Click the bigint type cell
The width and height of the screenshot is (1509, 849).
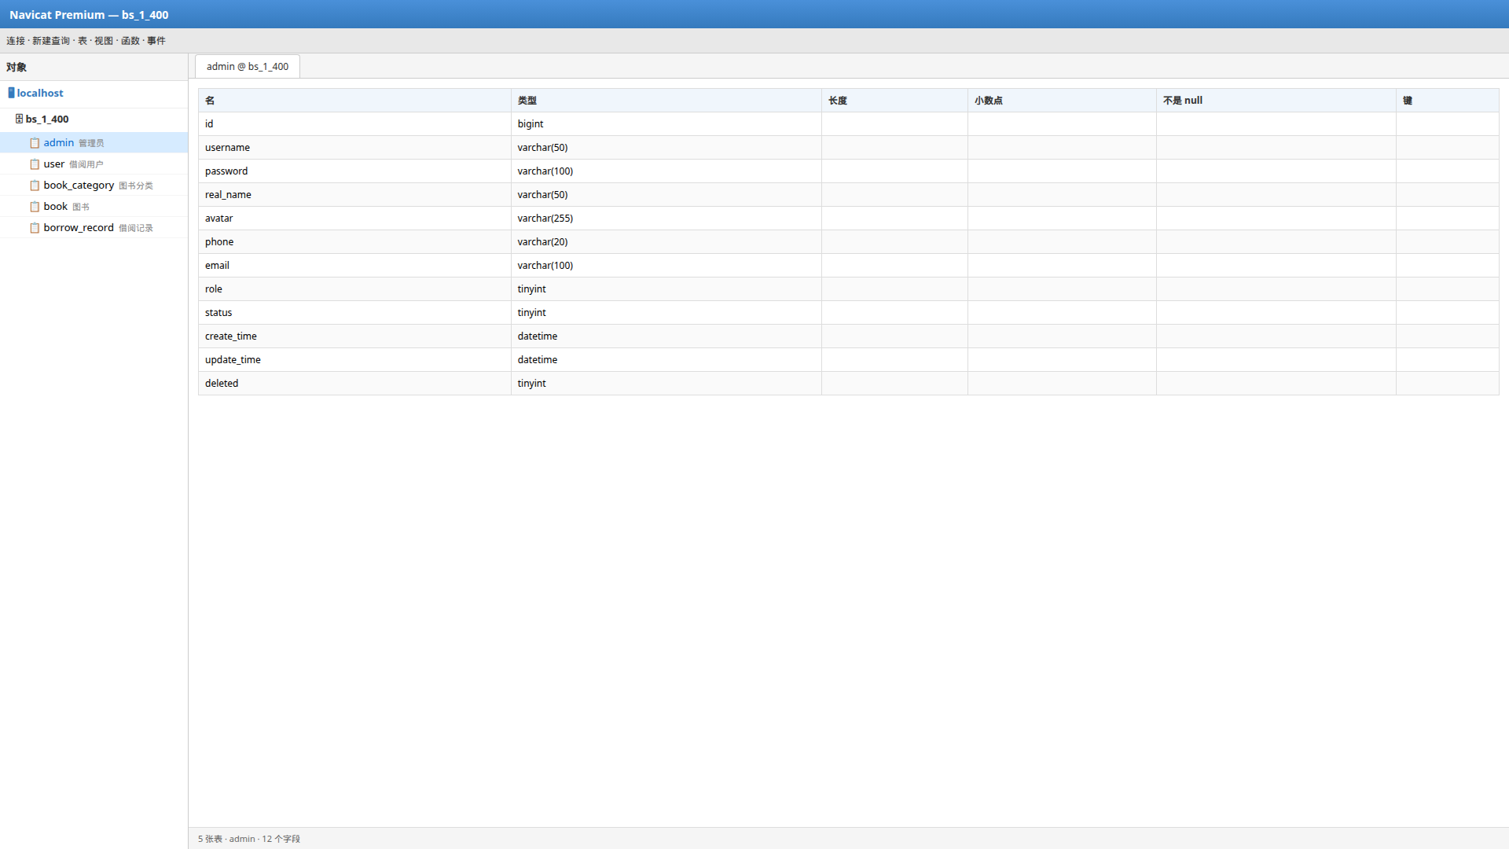[666, 124]
